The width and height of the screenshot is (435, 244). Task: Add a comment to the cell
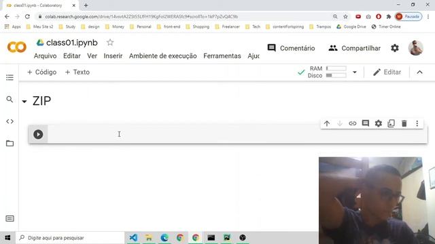coord(366,123)
